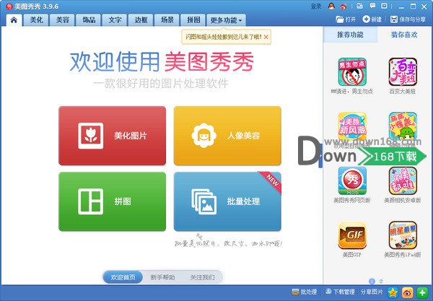Image resolution: width=433 pixels, height=301 pixels.
Task: Switch to the 推荐功能 tab
Action: point(350,35)
